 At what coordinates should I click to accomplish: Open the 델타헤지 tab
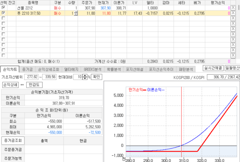click(x=71, y=69)
